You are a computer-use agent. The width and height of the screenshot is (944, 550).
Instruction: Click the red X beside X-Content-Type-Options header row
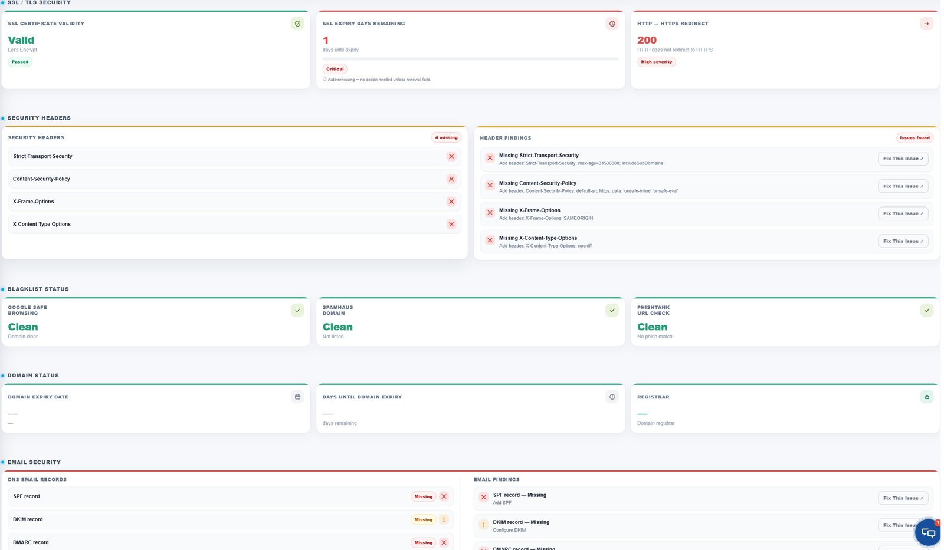click(x=451, y=224)
